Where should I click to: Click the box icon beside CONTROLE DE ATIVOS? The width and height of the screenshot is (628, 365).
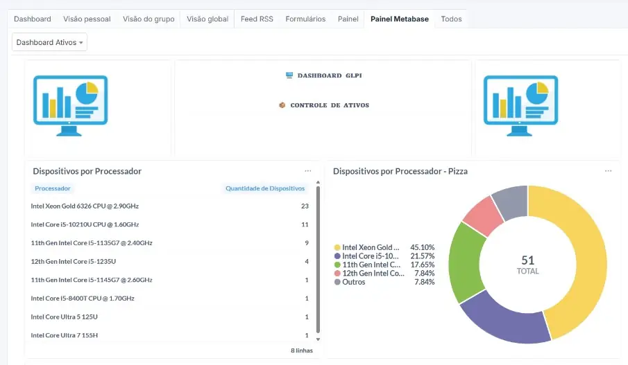pos(282,105)
